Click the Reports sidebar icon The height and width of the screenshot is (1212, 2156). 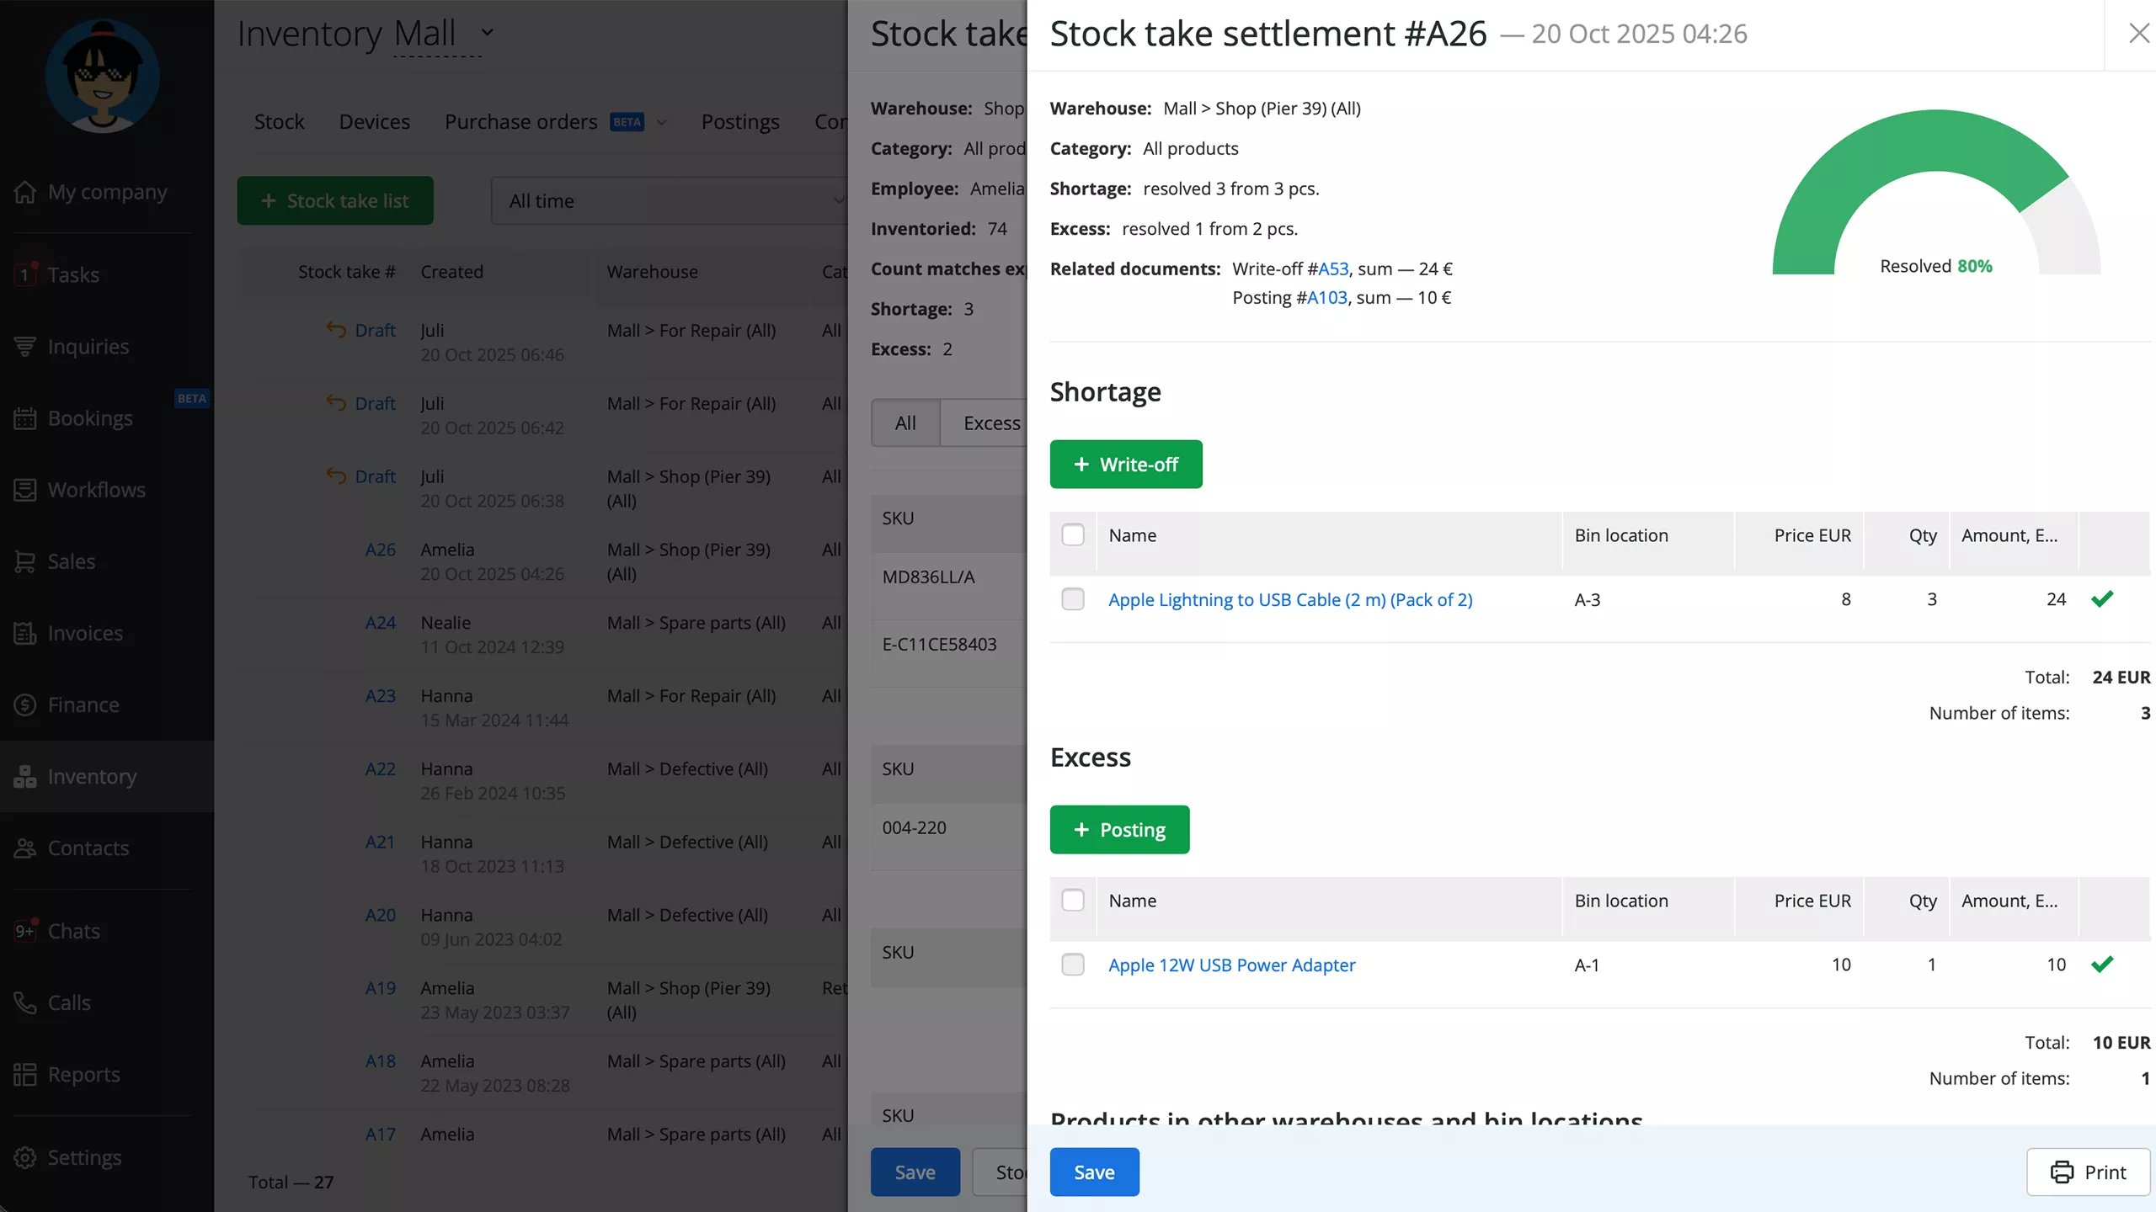(25, 1074)
